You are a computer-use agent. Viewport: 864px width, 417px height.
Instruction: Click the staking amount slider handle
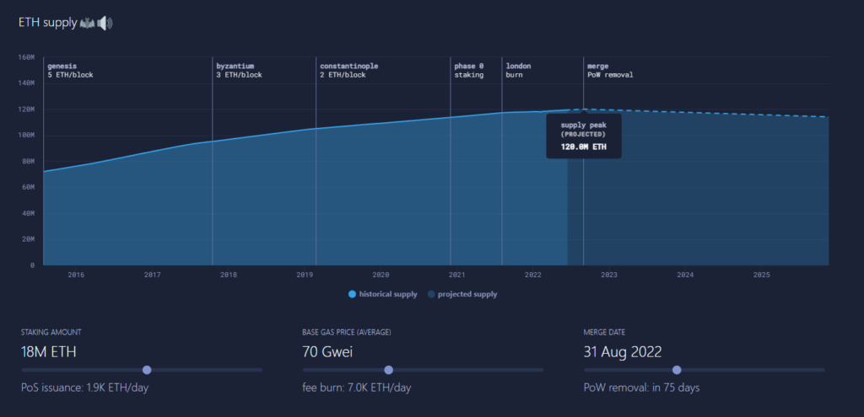147,370
